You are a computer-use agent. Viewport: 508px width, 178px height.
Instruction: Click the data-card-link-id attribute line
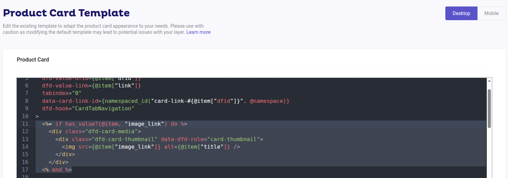coord(166,101)
